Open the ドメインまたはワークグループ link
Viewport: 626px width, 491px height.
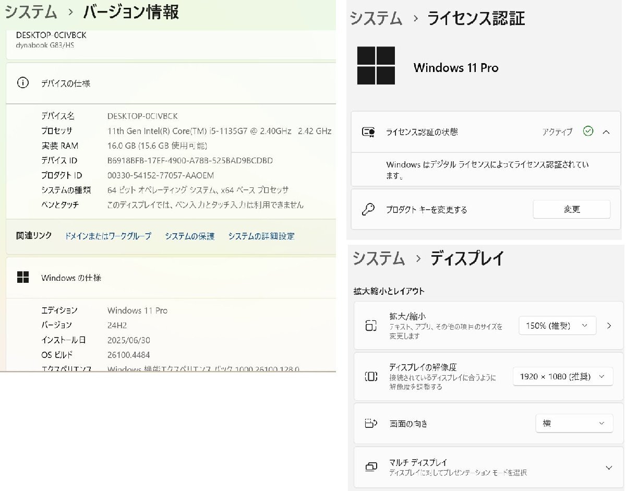pos(108,236)
